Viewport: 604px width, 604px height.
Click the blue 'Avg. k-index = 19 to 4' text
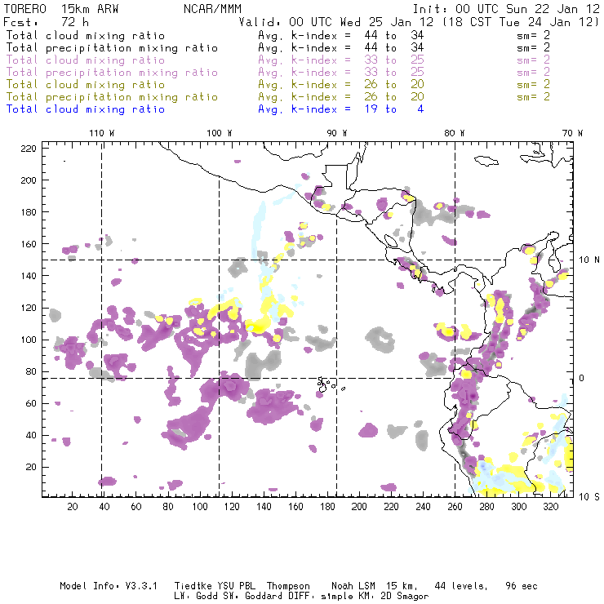(x=341, y=109)
